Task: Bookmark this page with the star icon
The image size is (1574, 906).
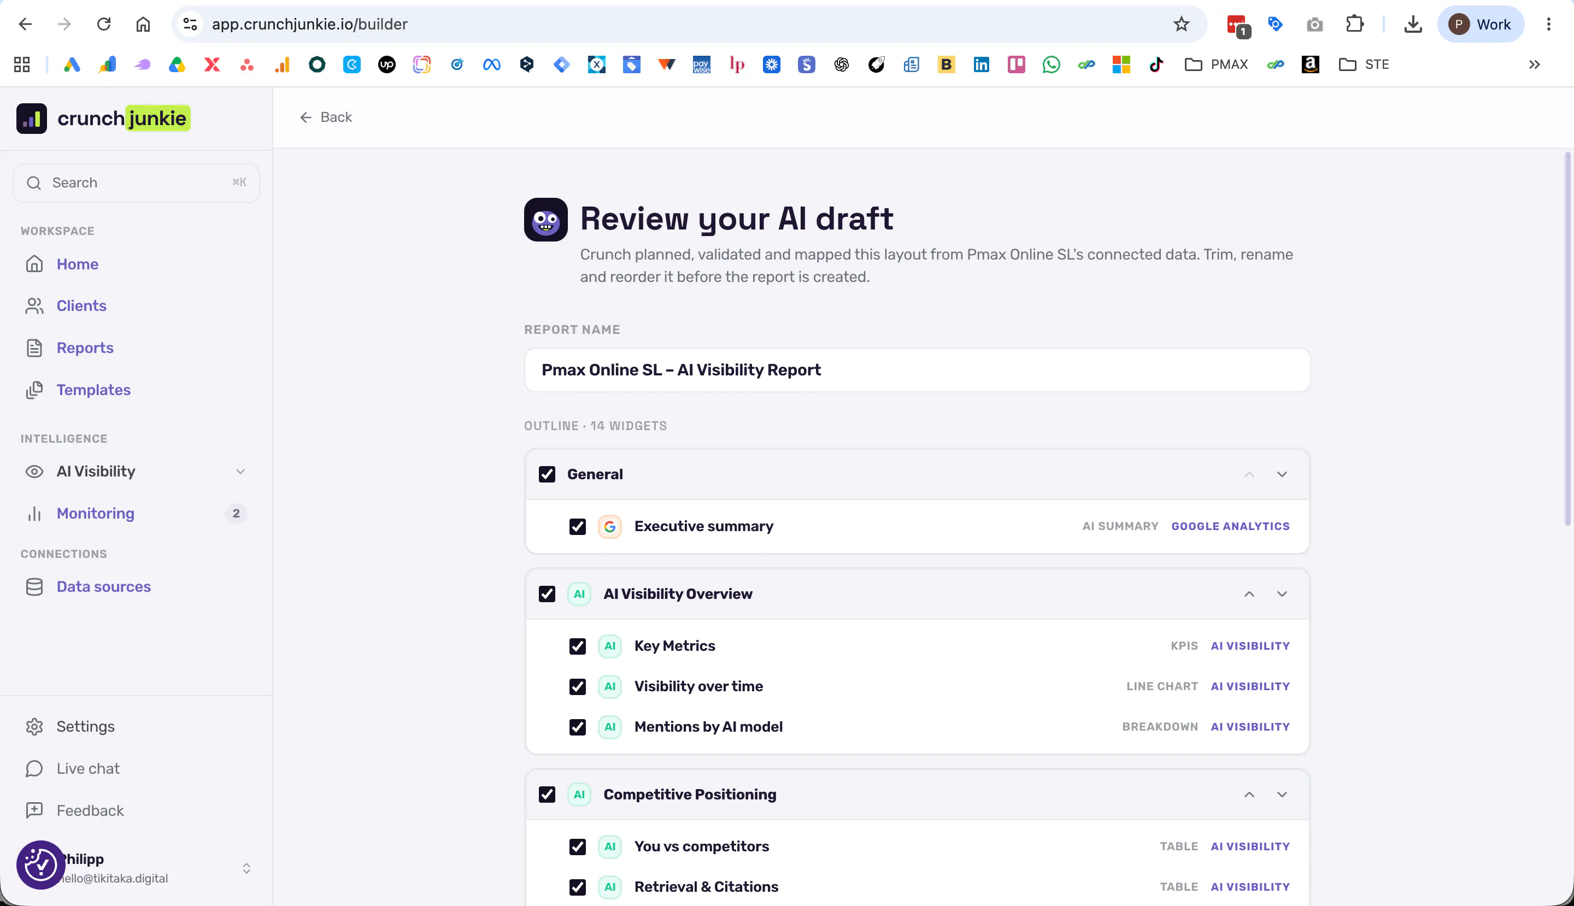Action: point(1180,24)
